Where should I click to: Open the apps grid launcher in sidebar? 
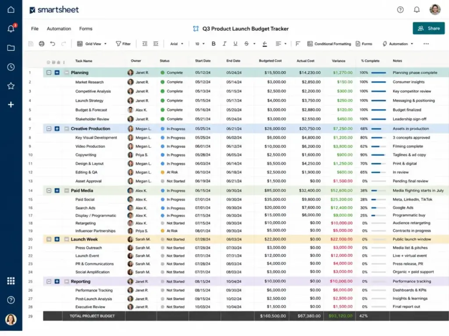point(11,281)
